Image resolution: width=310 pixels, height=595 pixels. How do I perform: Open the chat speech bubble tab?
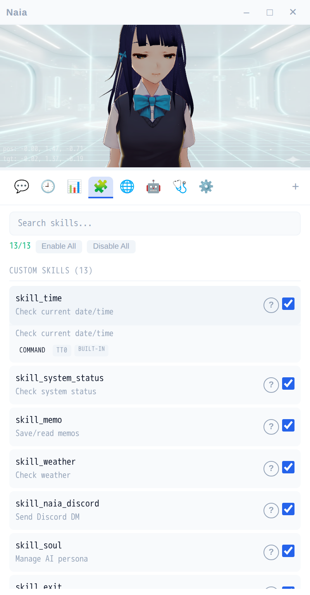(22, 187)
